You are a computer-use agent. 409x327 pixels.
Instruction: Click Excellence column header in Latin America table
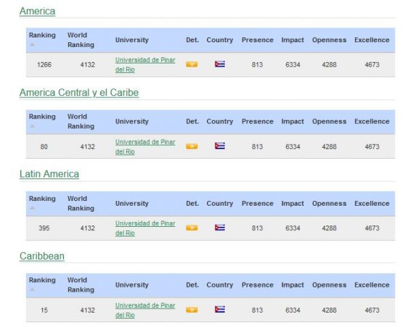click(372, 204)
